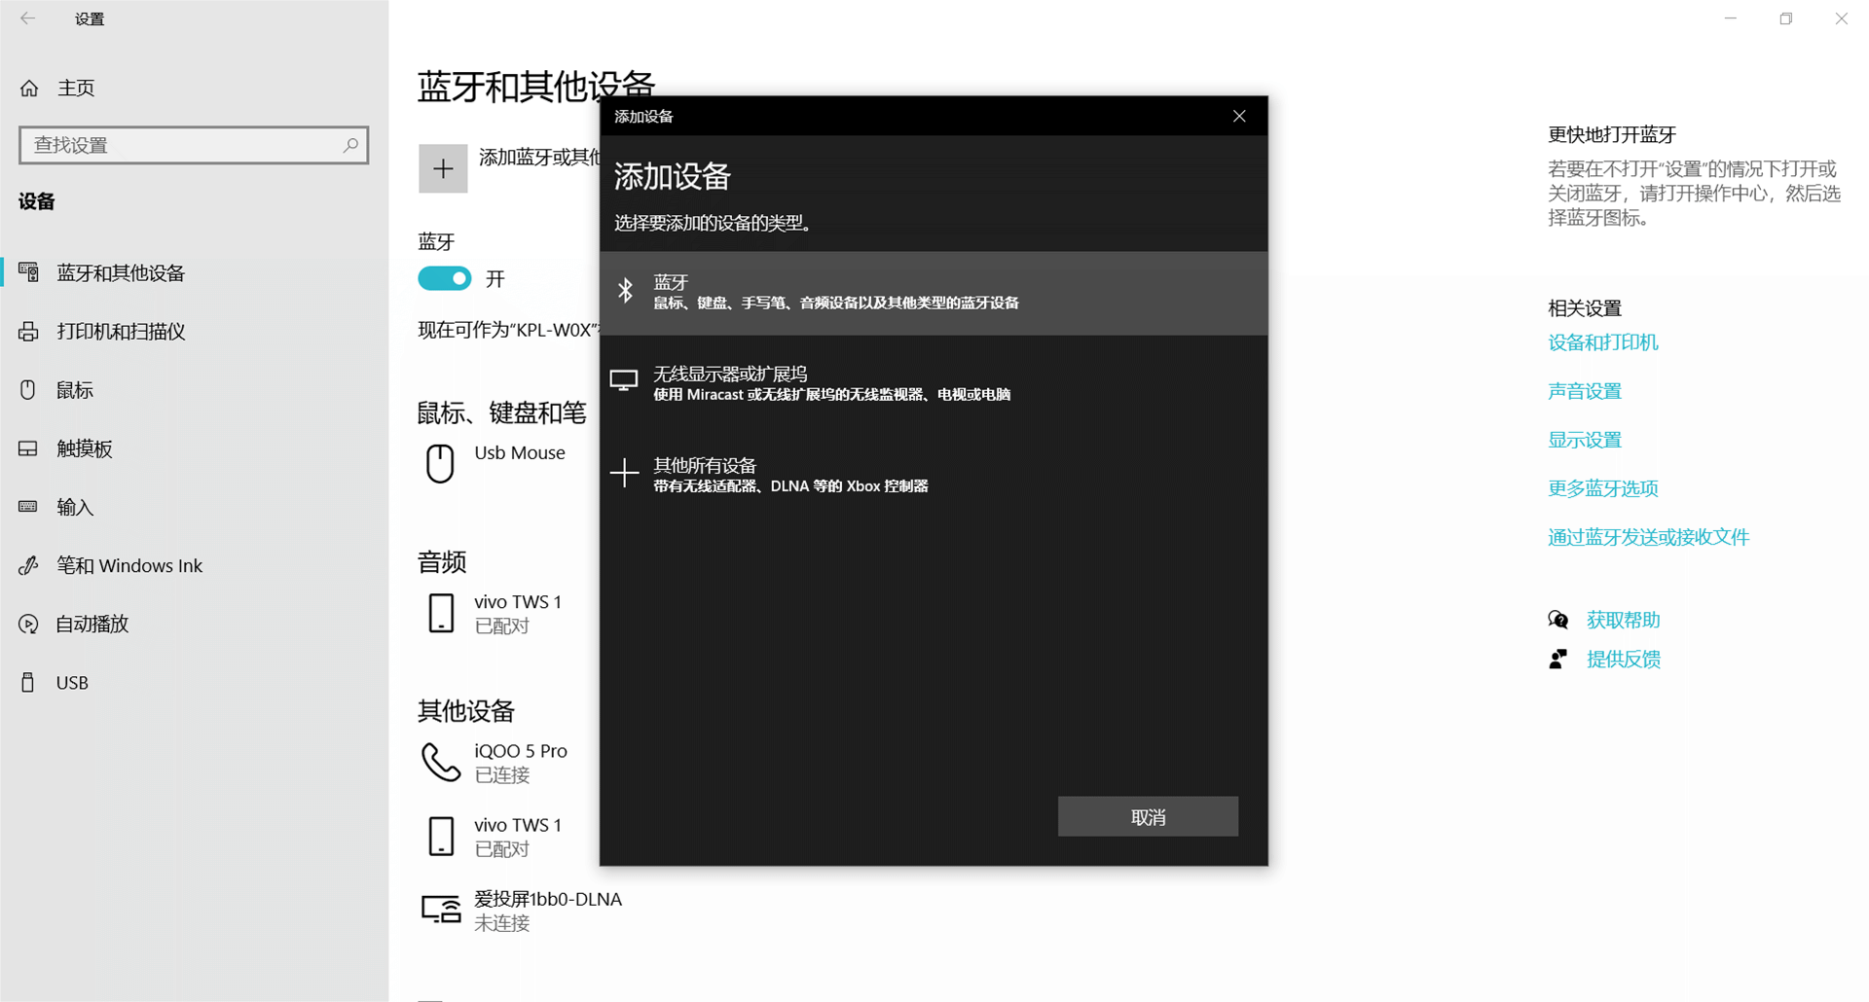Select the 爱投屏1bb0-DLNA device name
This screenshot has width=1869, height=1002.
click(547, 899)
